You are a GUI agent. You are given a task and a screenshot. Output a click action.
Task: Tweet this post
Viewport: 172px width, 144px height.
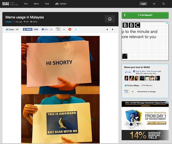[x=10, y=29]
